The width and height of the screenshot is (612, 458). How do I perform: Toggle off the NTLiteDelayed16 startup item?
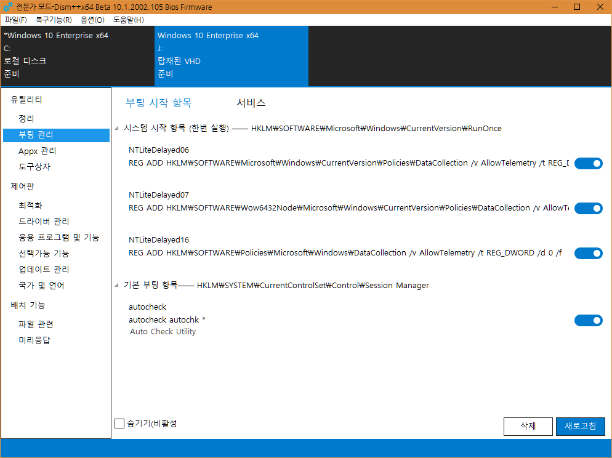[x=588, y=253]
